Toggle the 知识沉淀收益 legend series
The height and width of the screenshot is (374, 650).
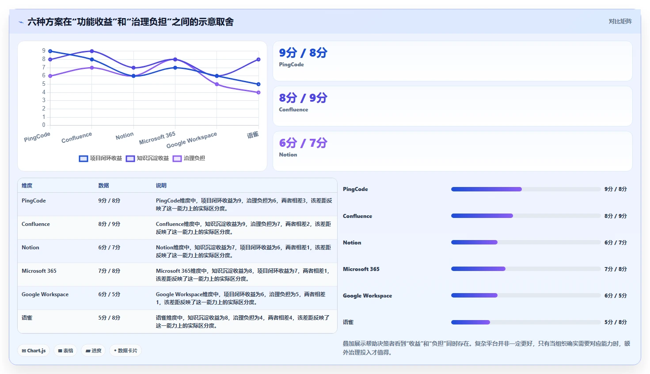[x=147, y=158]
